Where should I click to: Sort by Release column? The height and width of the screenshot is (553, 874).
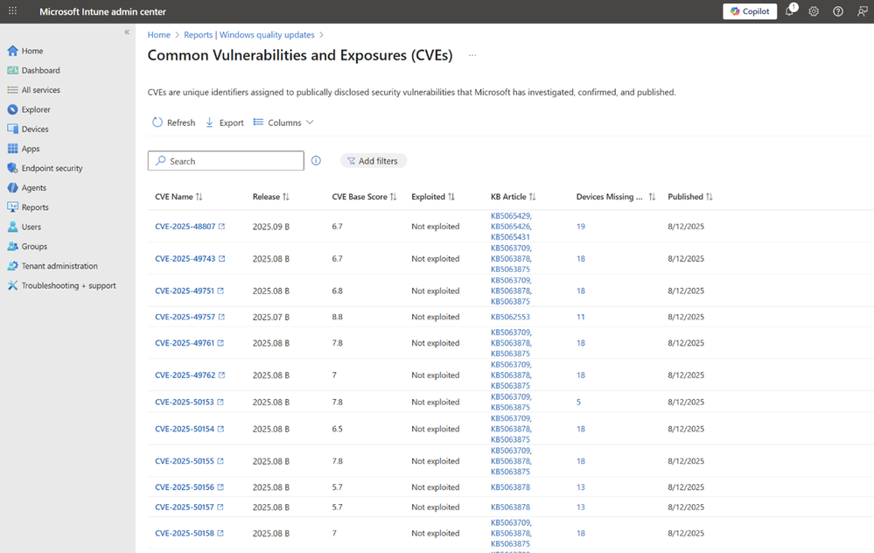(x=271, y=197)
